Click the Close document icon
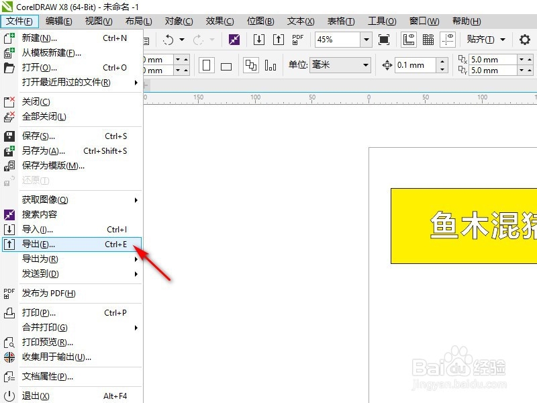This screenshot has width=537, height=403. [9, 102]
